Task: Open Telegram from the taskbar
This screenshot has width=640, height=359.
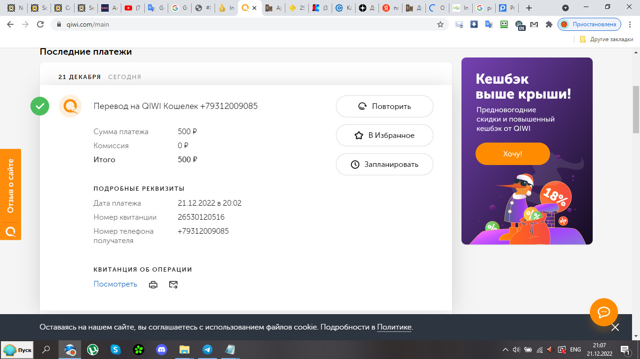Action: coord(207,350)
